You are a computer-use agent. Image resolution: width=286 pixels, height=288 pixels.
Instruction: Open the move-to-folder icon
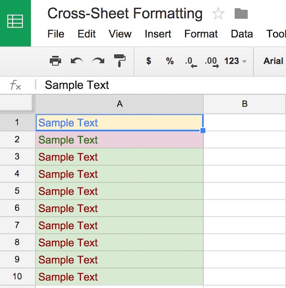pos(241,14)
